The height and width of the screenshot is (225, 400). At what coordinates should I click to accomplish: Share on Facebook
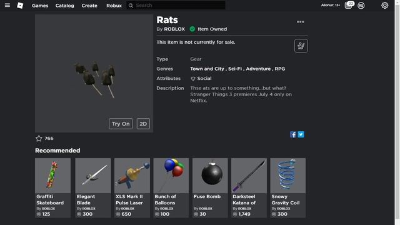[293, 134]
